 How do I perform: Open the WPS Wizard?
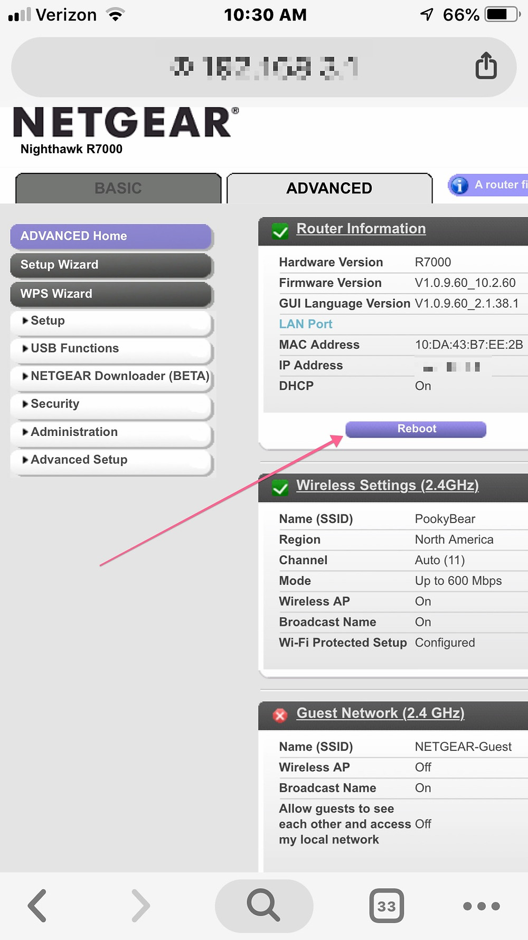pyautogui.click(x=111, y=294)
